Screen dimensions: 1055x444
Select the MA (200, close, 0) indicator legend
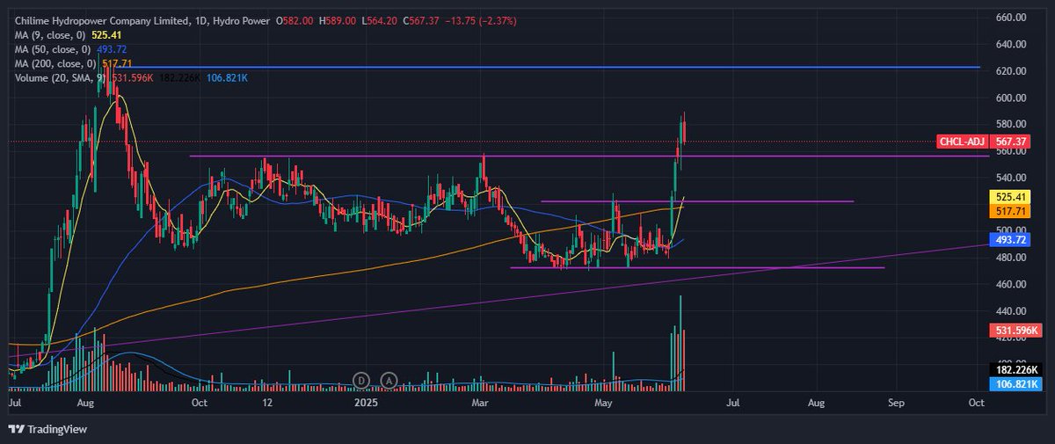coord(56,63)
